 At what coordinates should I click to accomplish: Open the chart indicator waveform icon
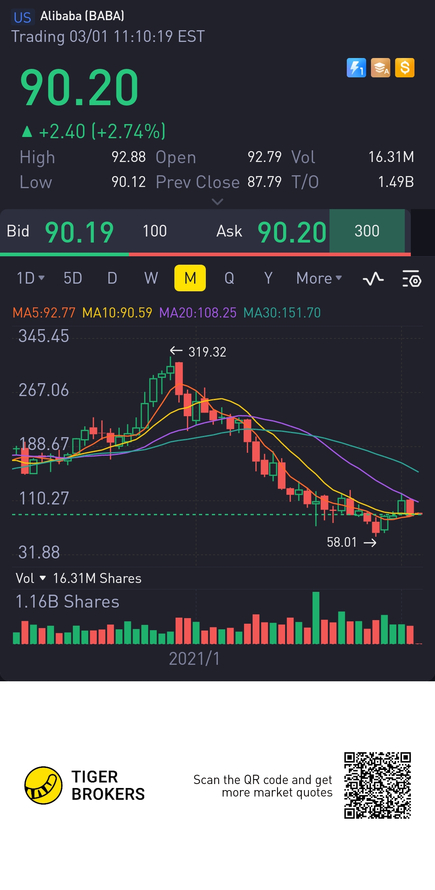pyautogui.click(x=373, y=278)
